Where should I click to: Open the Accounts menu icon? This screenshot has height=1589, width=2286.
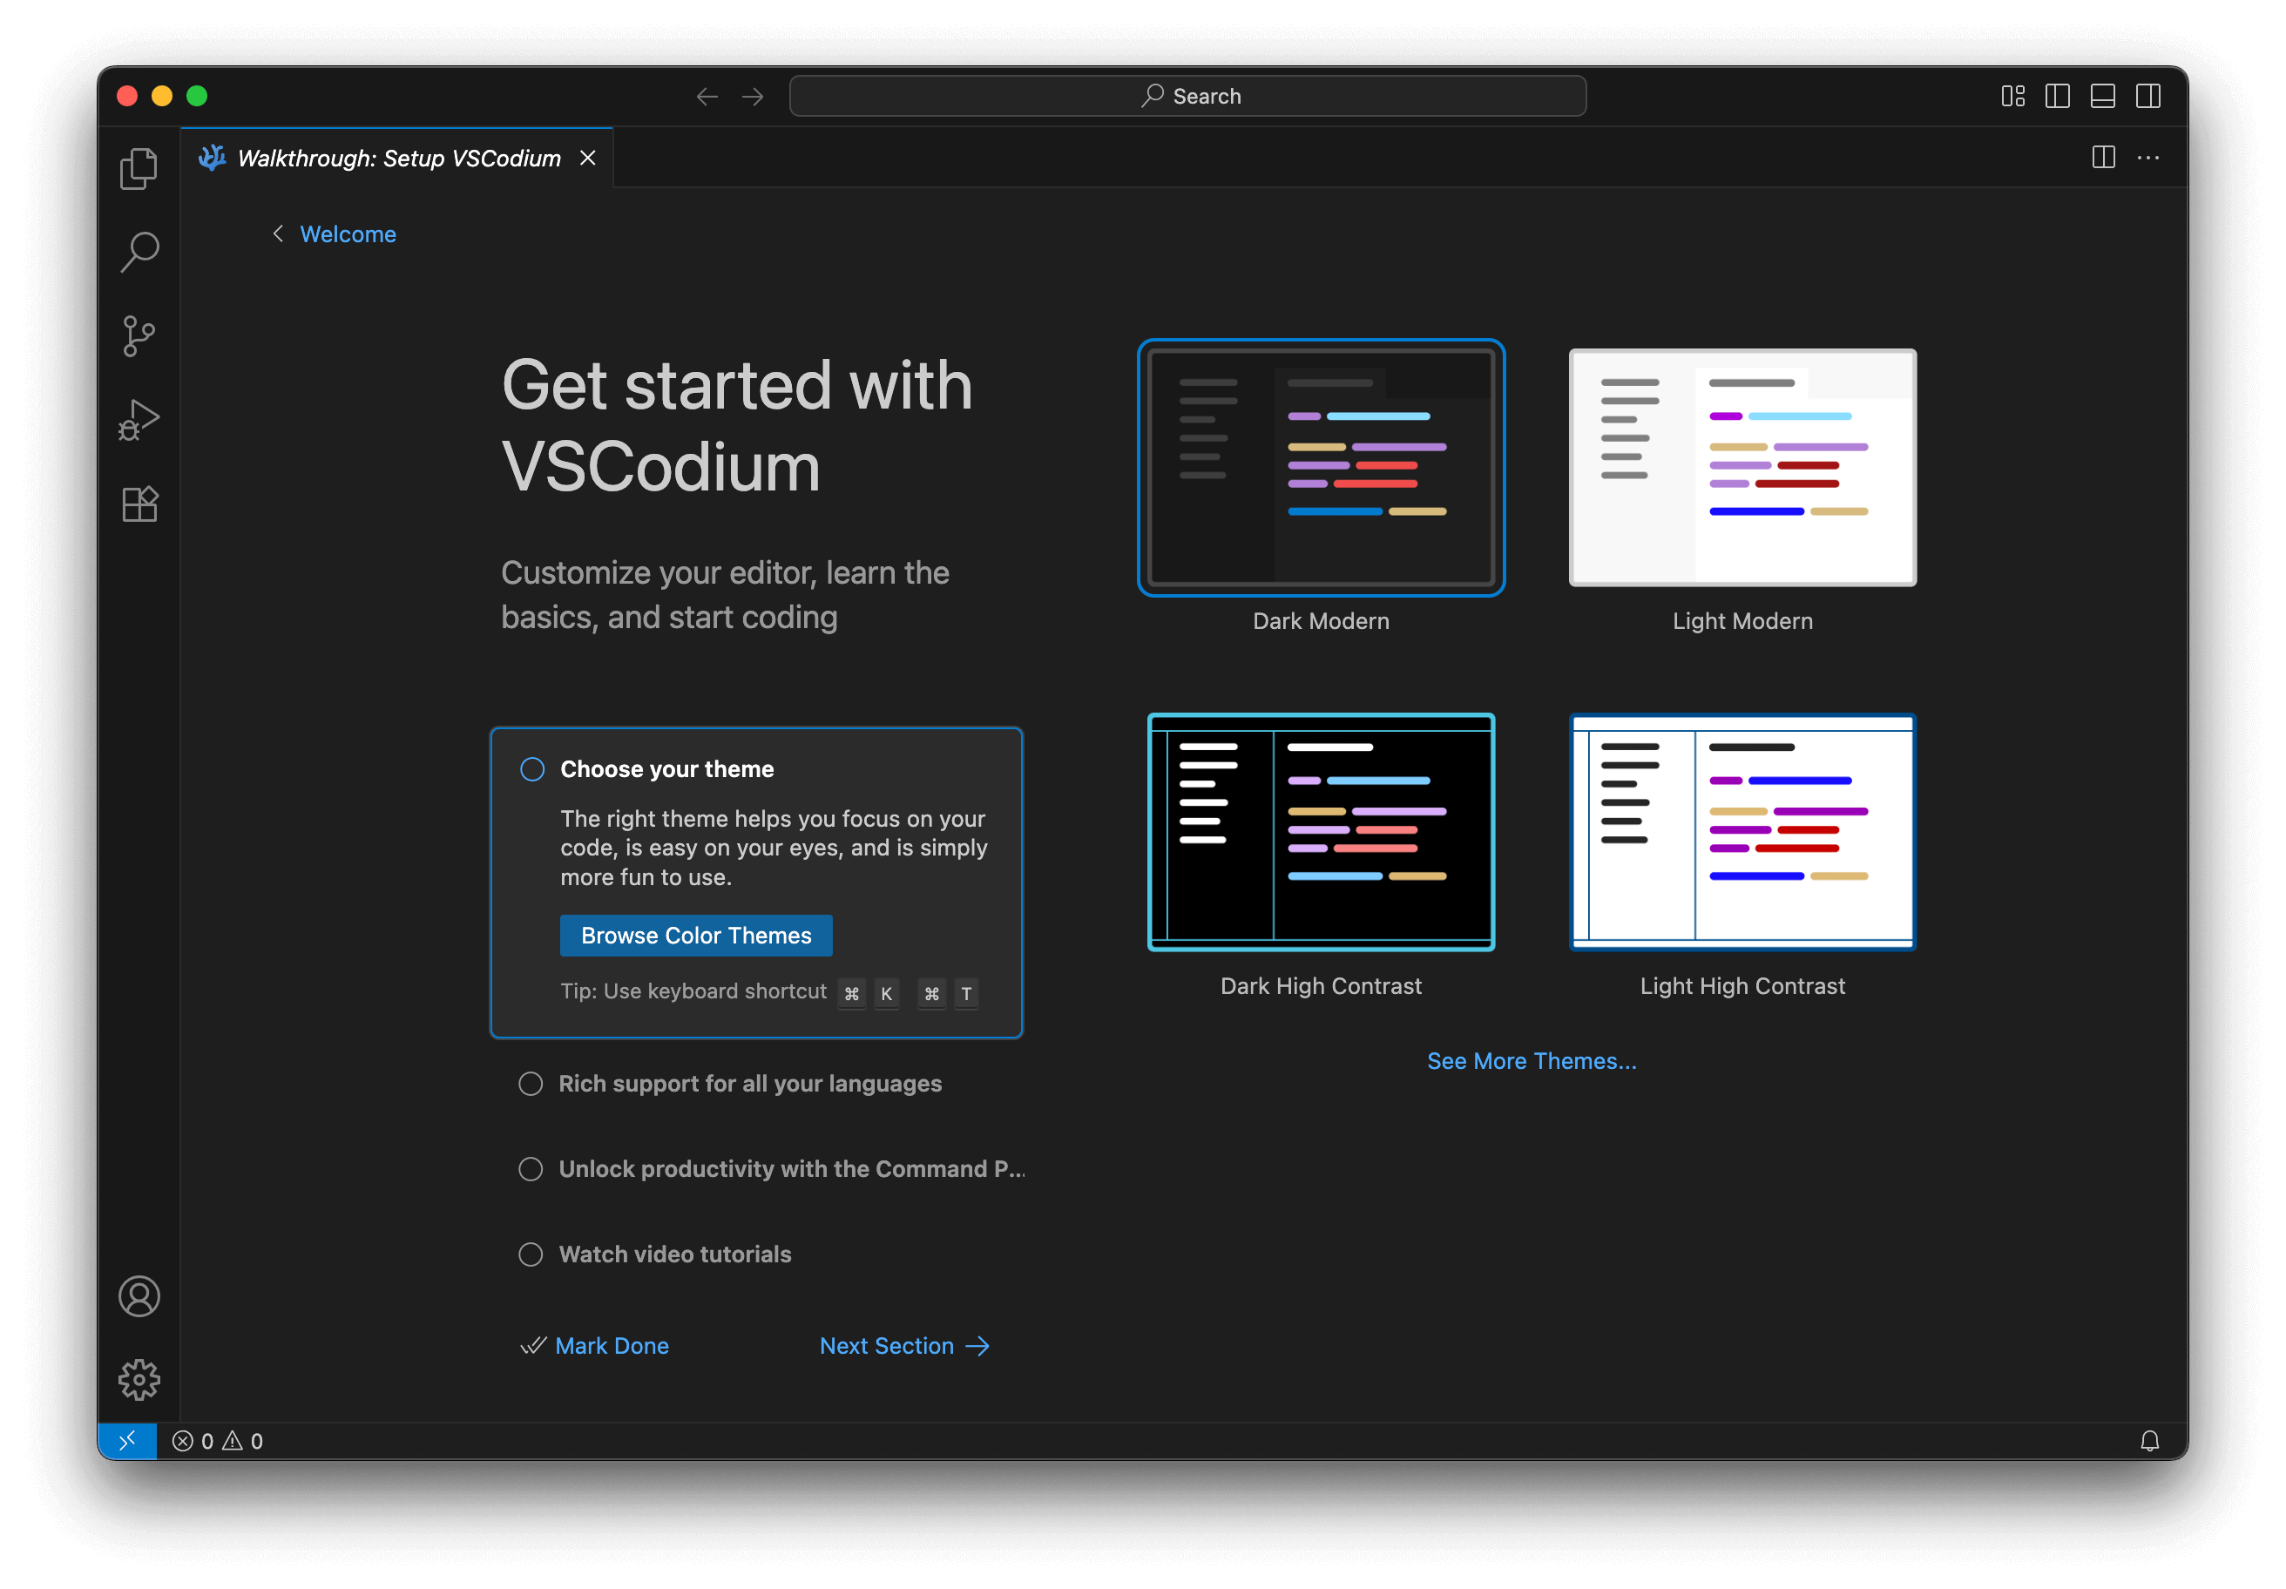pyautogui.click(x=139, y=1295)
